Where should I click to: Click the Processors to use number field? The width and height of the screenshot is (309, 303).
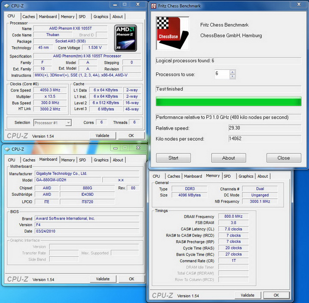222,74
